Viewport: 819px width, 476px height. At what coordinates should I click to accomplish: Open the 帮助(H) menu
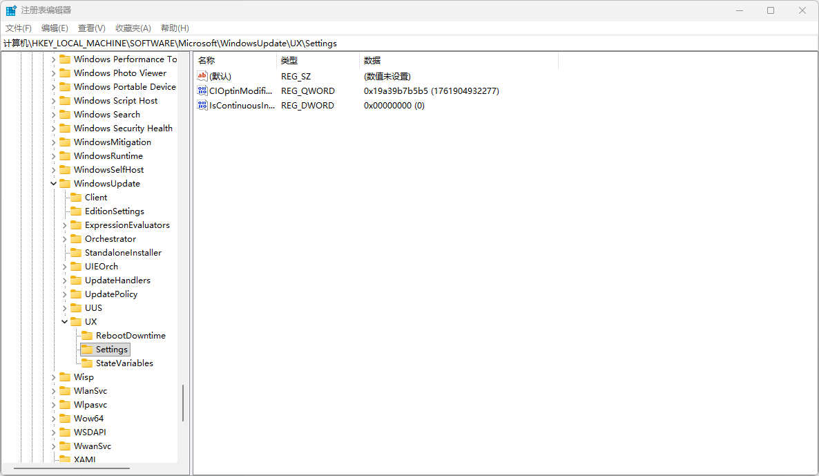pyautogui.click(x=175, y=28)
